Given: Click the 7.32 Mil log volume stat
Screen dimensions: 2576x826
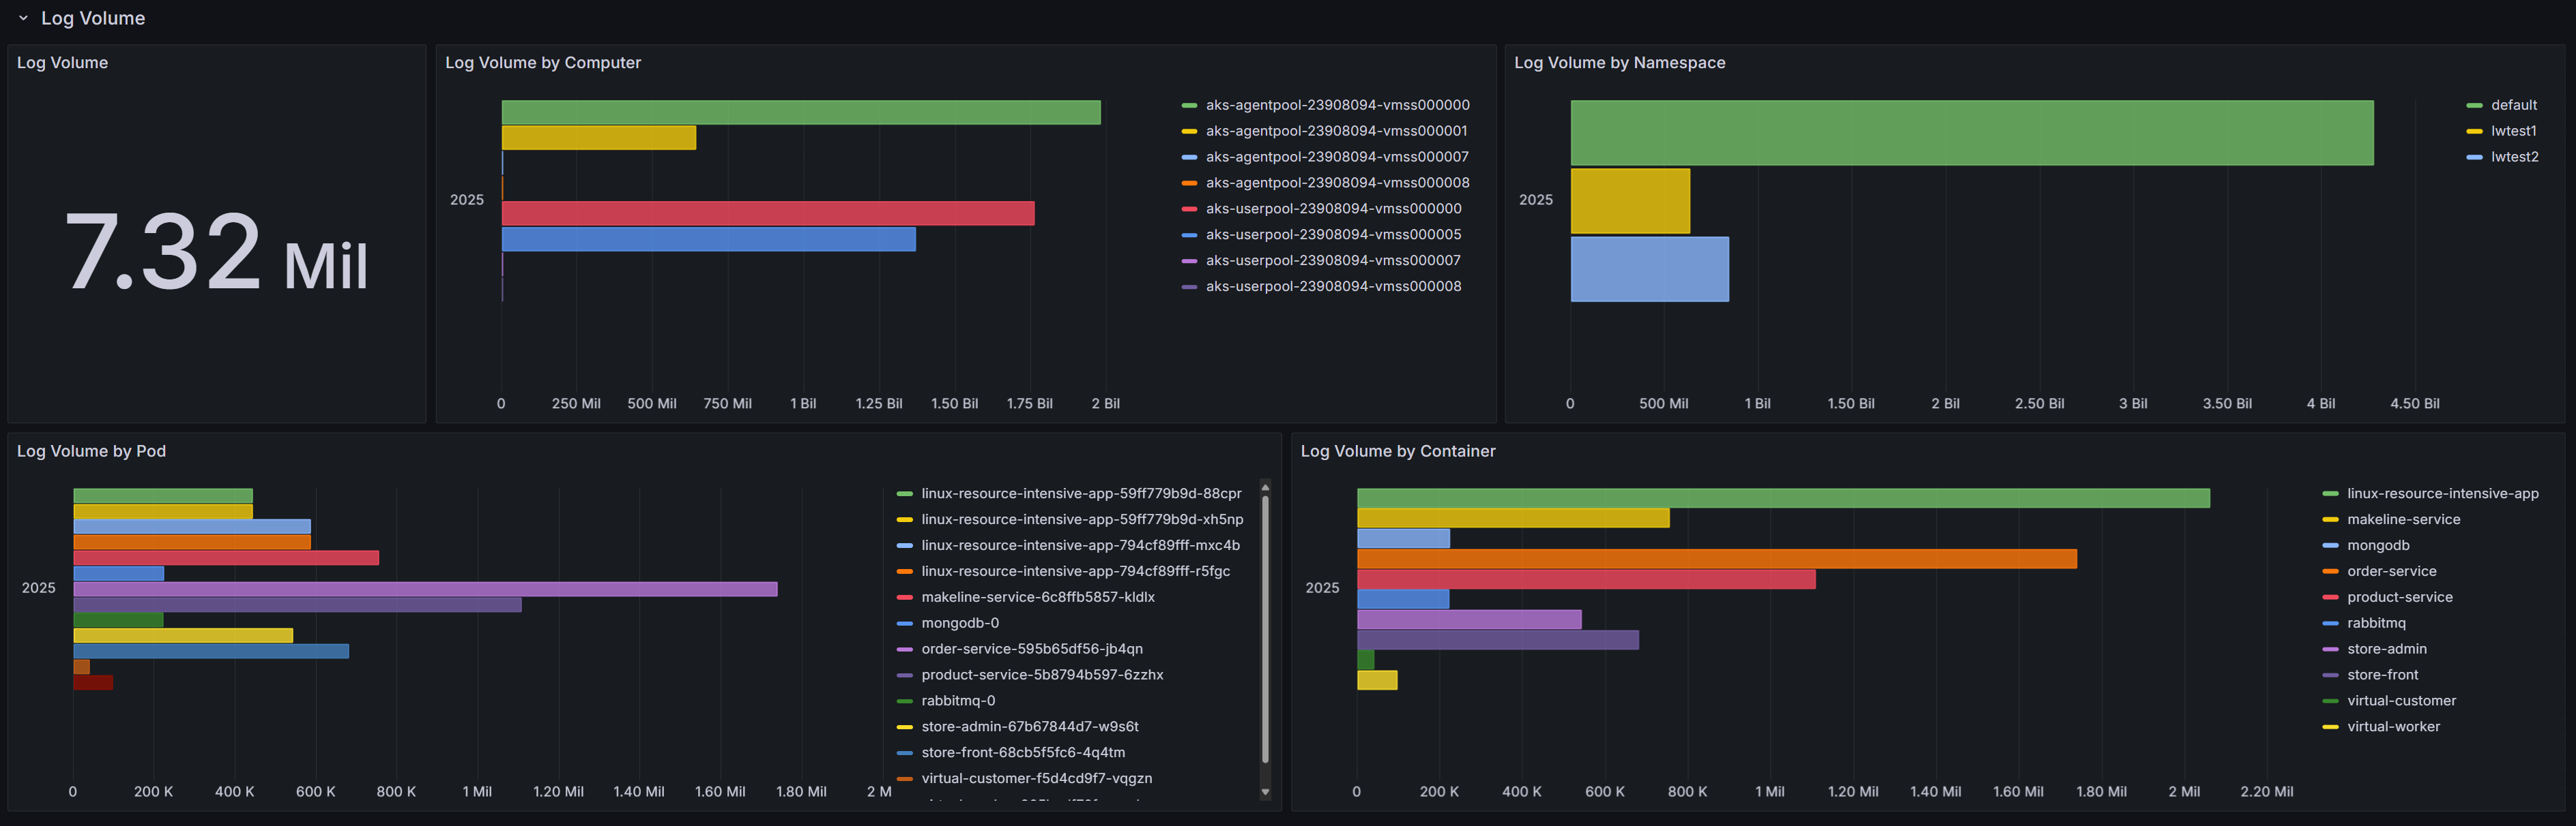Looking at the screenshot, I should pos(216,253).
